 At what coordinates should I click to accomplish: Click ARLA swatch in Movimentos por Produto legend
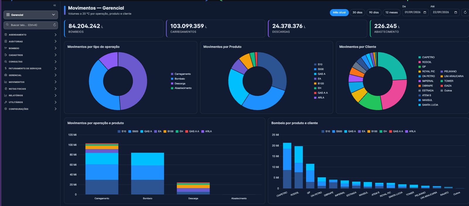tap(315, 98)
